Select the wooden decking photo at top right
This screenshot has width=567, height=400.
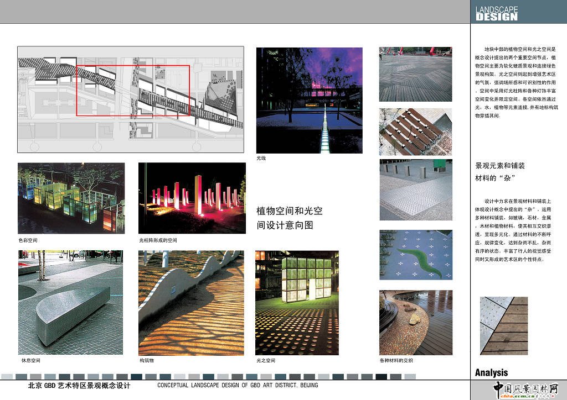coord(415,74)
